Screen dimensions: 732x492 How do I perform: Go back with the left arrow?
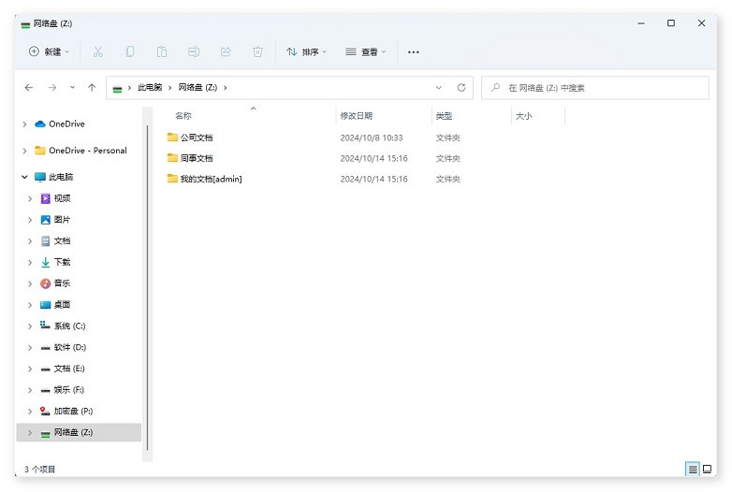coord(29,88)
